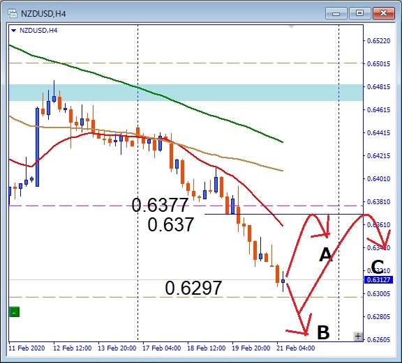Click the 0.62605 price scale value

pos(379,340)
